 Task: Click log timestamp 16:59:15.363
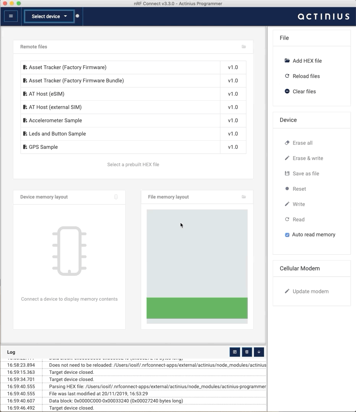21,372
